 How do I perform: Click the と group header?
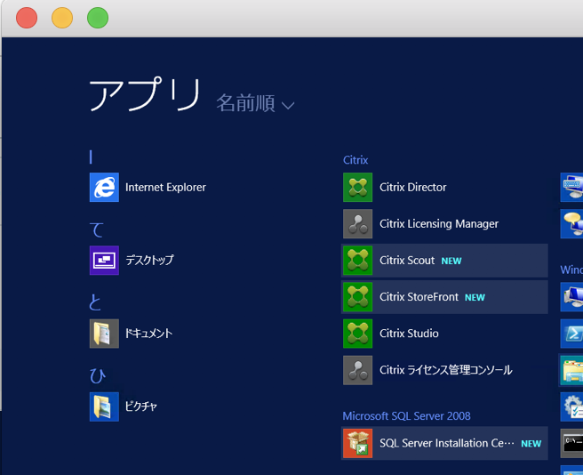pos(95,302)
